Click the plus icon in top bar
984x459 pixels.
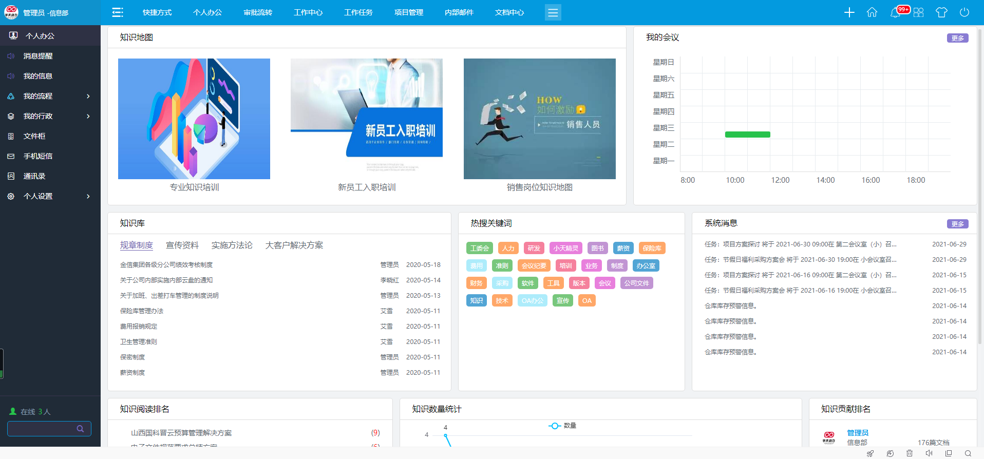point(849,12)
